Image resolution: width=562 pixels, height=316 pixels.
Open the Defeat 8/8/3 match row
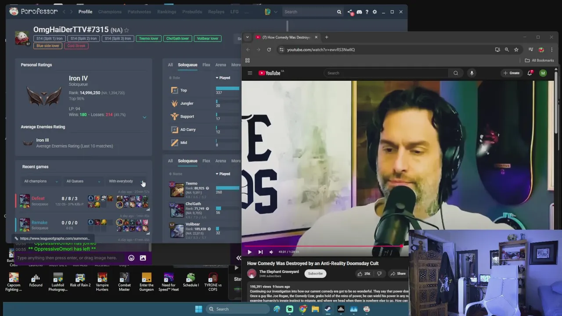pos(83,201)
